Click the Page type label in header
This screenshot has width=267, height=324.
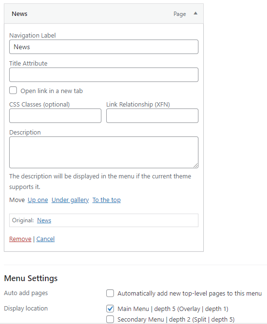click(180, 14)
